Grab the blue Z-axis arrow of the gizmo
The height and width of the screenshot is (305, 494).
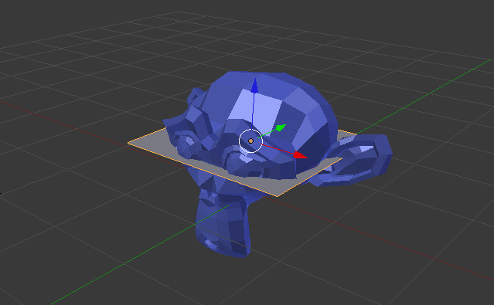click(x=254, y=86)
